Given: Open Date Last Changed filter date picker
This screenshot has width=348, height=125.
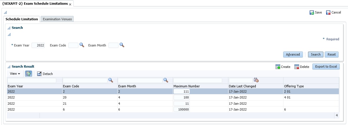Looking at the screenshot, I should pyautogui.click(x=256, y=80).
